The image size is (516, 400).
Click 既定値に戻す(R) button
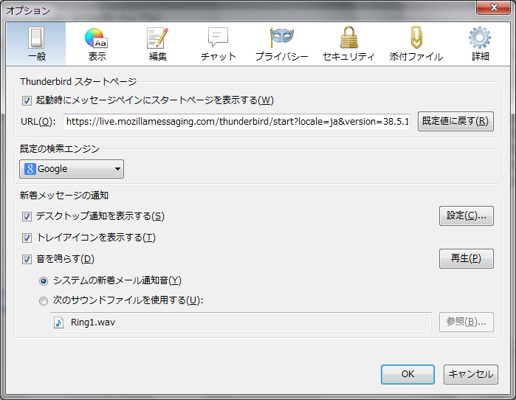455,121
